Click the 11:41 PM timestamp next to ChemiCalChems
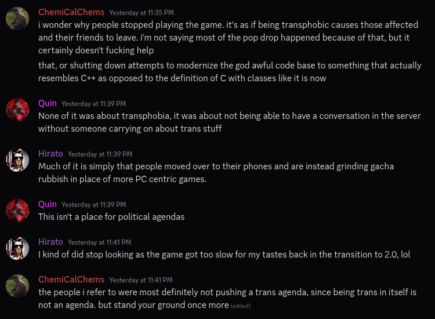The width and height of the screenshot is (435, 319). coord(141,280)
